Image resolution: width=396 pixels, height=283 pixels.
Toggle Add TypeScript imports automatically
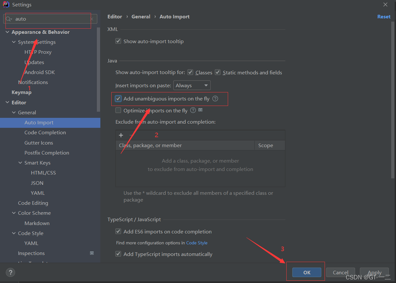(118, 254)
